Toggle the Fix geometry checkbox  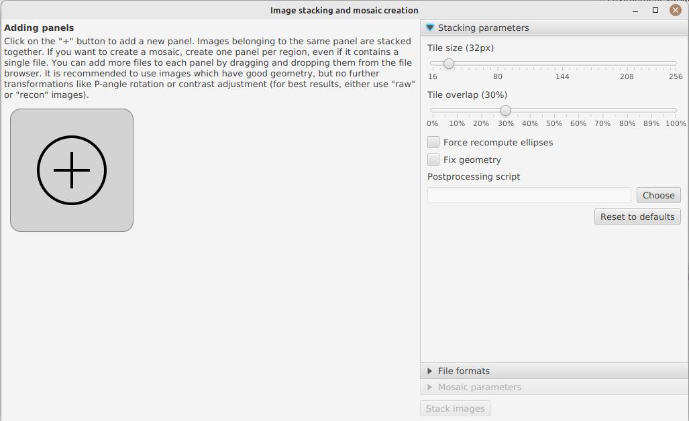tap(433, 160)
